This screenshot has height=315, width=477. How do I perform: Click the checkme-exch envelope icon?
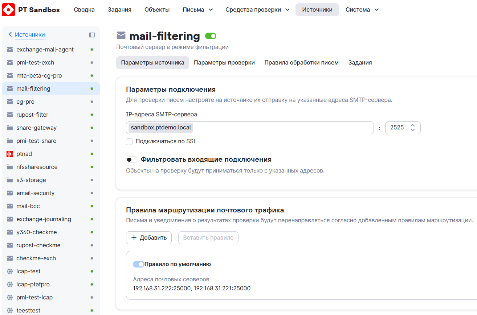[x=10, y=258]
